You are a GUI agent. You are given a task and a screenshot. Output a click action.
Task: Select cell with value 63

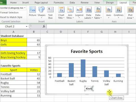click(x=34, y=44)
